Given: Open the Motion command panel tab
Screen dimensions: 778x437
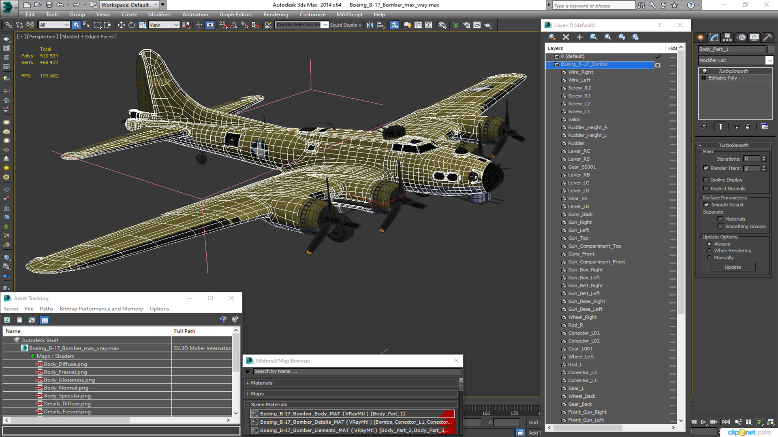Looking at the screenshot, I should [x=742, y=37].
